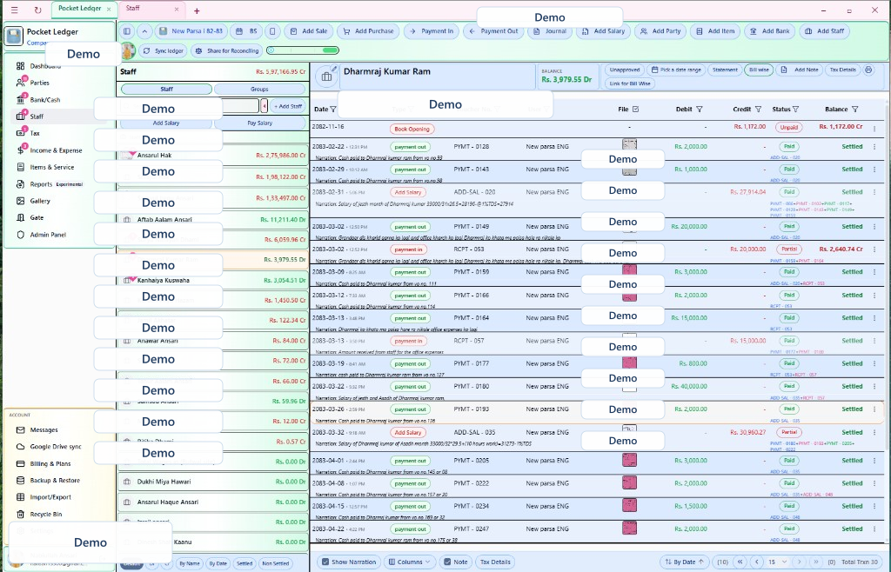The image size is (891, 572).
Task: Open Items & Service section
Action: pos(51,168)
